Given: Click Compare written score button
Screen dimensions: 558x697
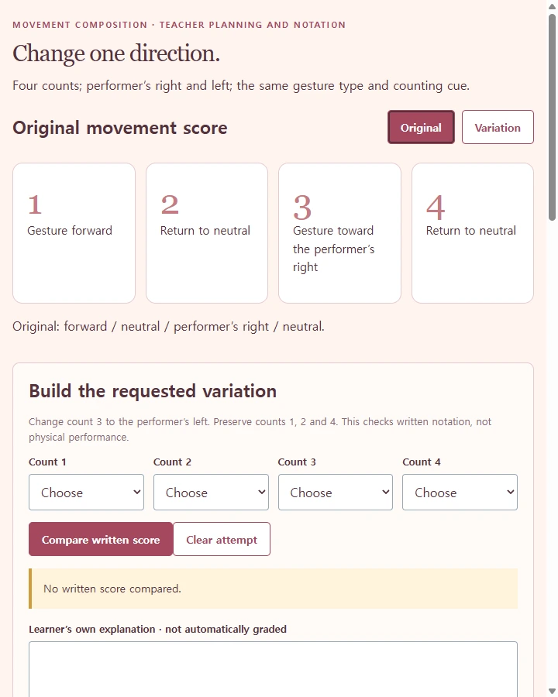Looking at the screenshot, I should 101,539.
